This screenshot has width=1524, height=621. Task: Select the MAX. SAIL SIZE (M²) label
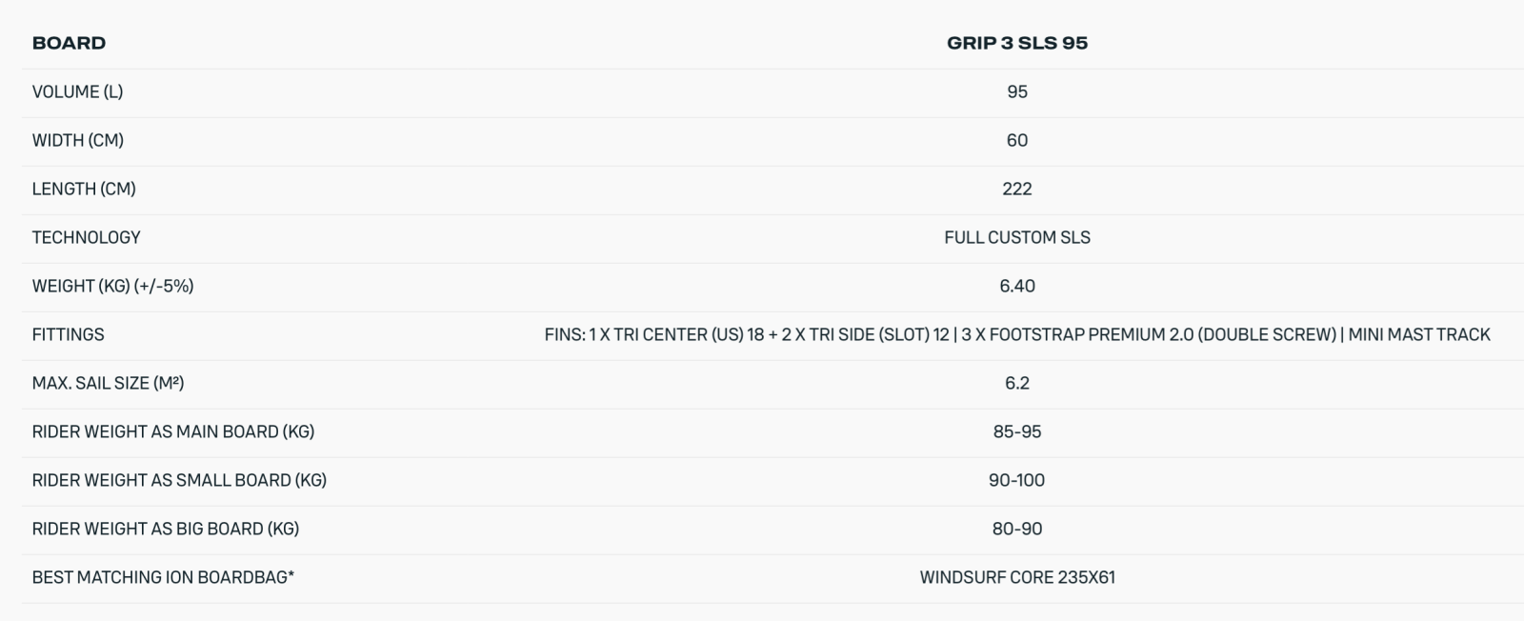click(x=108, y=383)
